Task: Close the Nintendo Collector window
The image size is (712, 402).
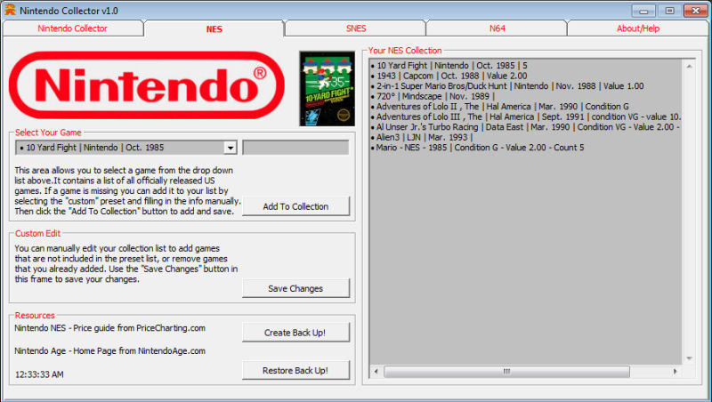Action: pos(696,11)
